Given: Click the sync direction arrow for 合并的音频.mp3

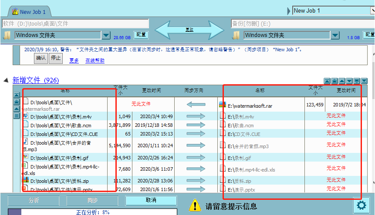Looking at the screenshot, I should tap(196, 146).
